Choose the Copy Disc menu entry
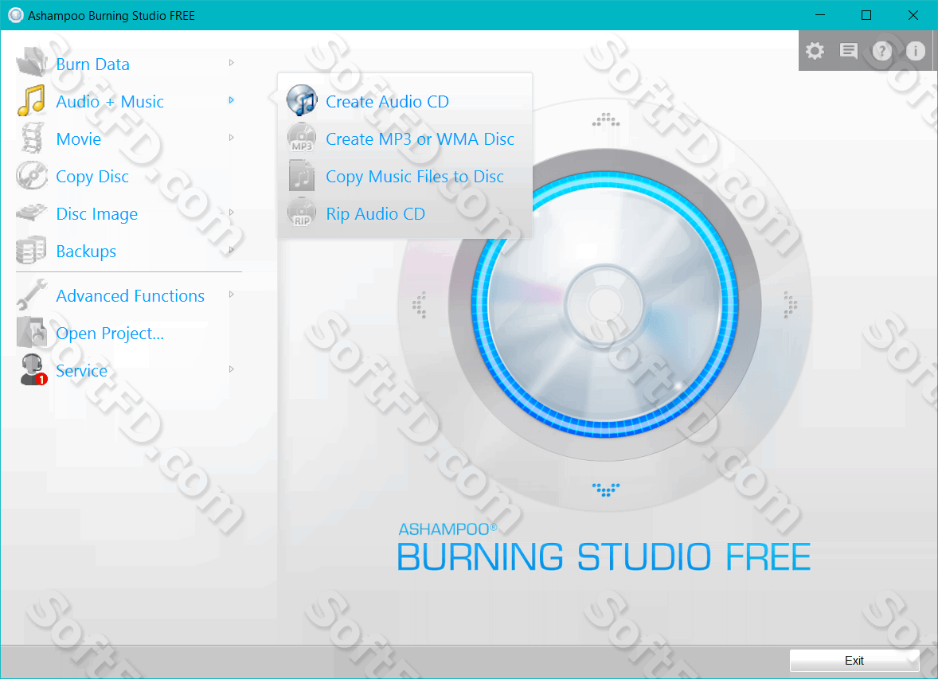 (92, 177)
